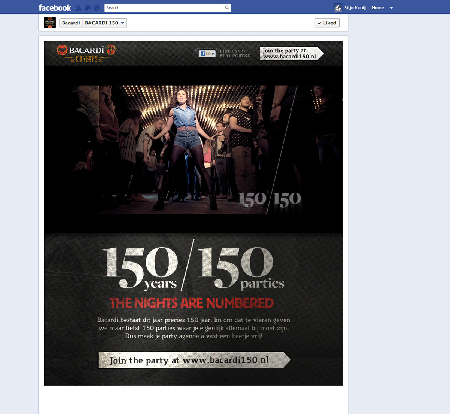Viewport: 450px width, 414px height.
Task: Open the Home link
Action: point(378,7)
